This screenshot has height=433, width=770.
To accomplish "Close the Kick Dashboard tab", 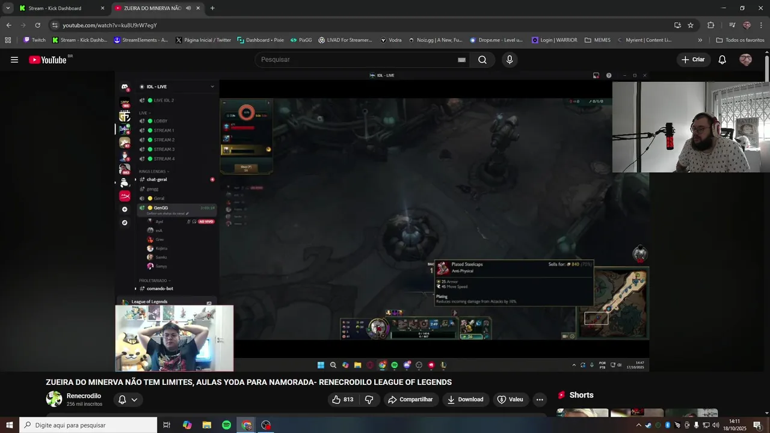I will (102, 8).
